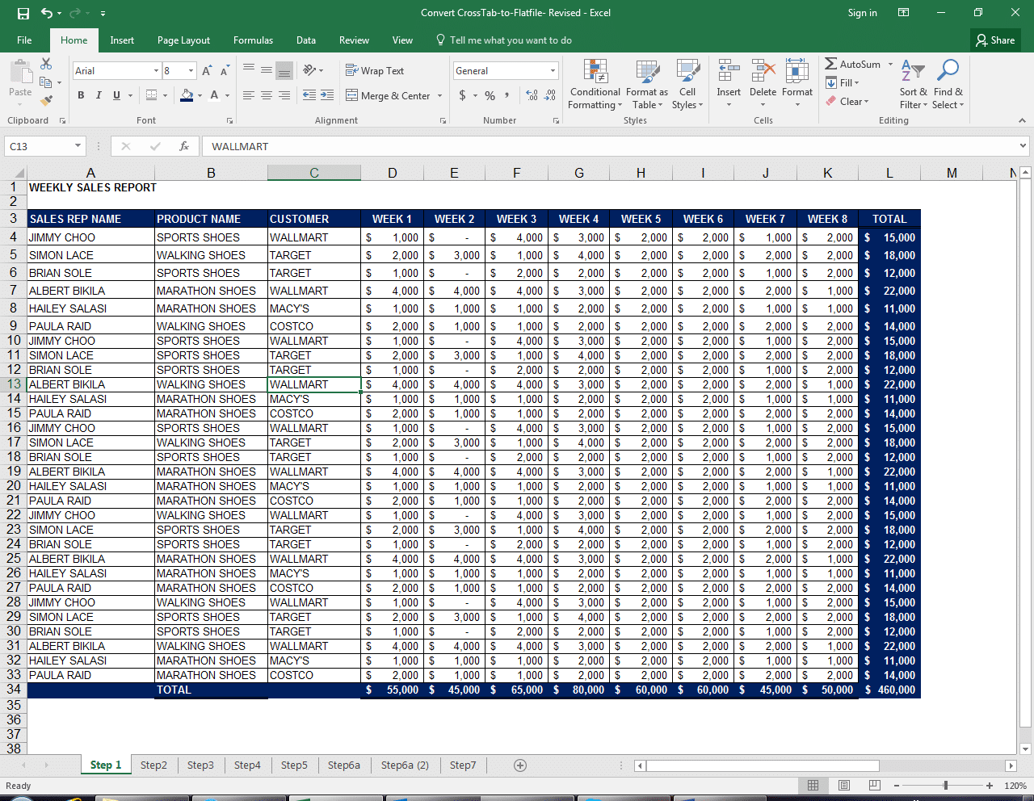Undo the last action
This screenshot has height=801, width=1034.
(47, 13)
